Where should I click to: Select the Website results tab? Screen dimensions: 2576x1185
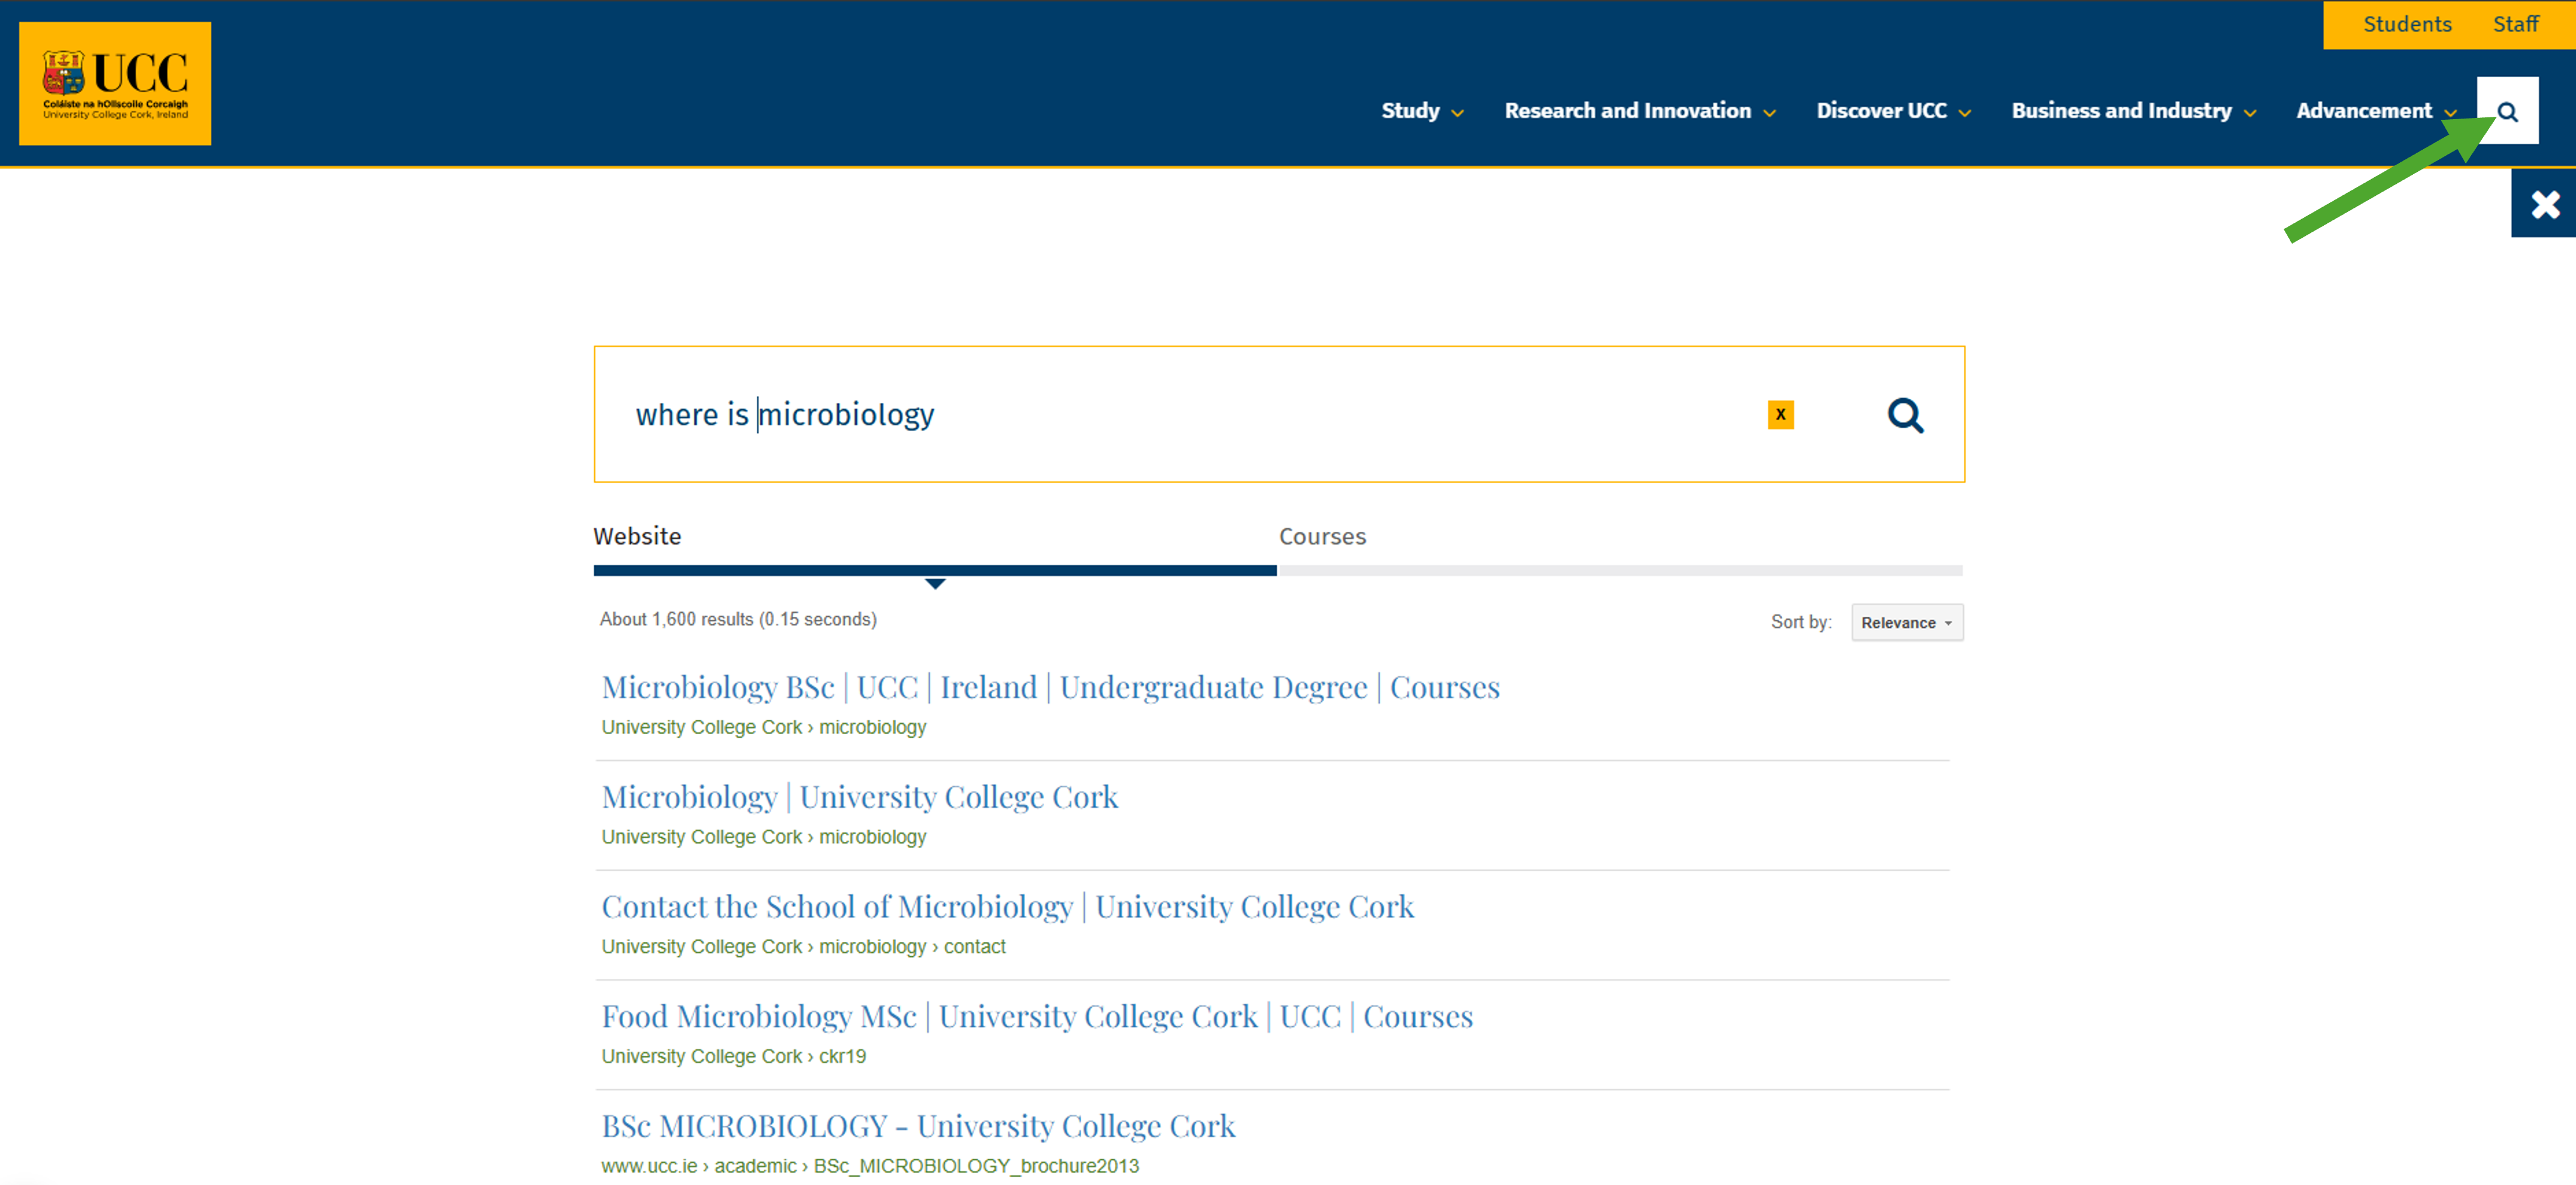pyautogui.click(x=637, y=537)
